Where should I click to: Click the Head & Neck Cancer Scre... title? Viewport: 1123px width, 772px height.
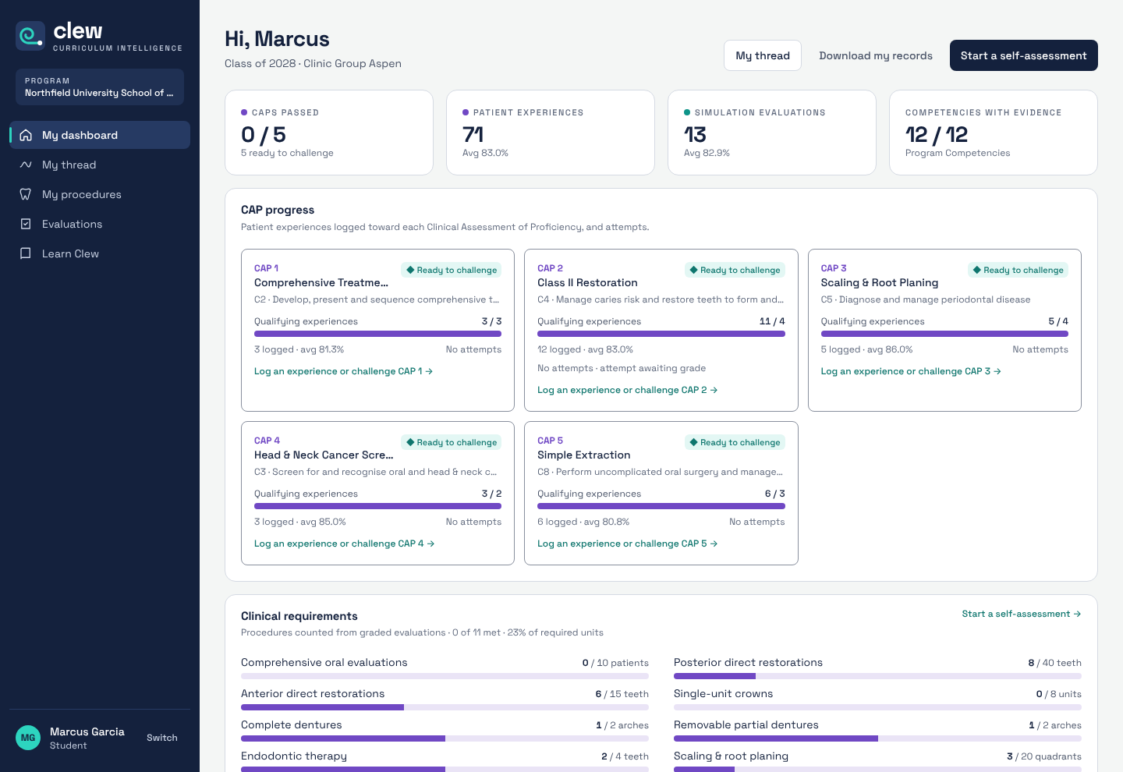pyautogui.click(x=324, y=455)
